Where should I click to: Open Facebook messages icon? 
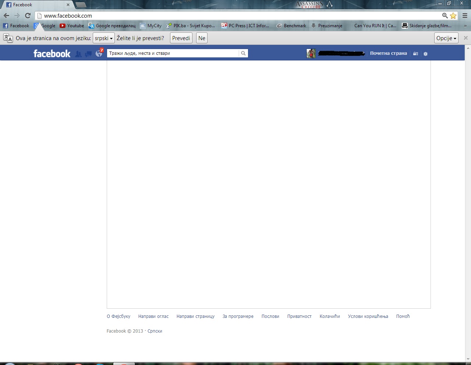(x=88, y=54)
